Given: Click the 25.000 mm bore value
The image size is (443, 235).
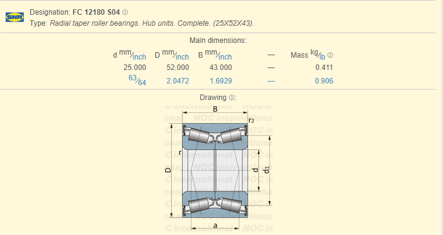Looking at the screenshot, I should (x=135, y=67).
